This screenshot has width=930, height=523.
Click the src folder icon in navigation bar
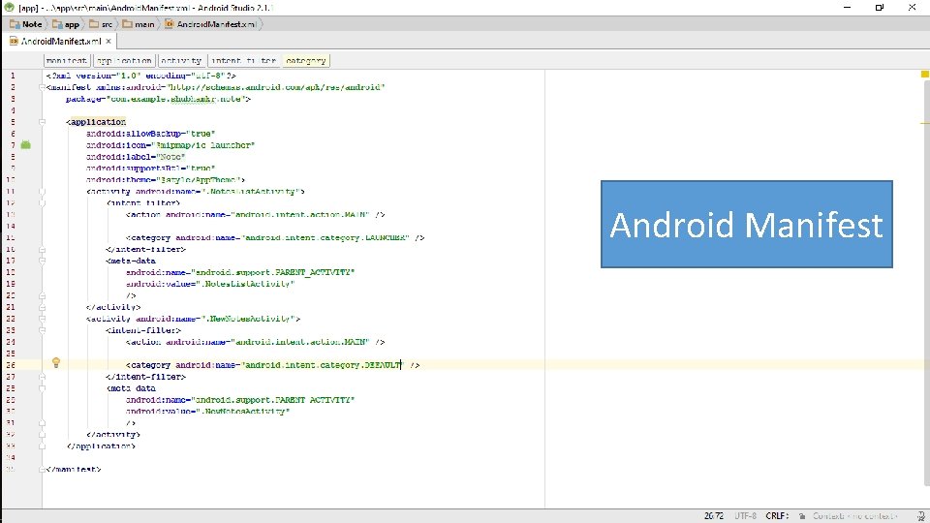coord(94,24)
